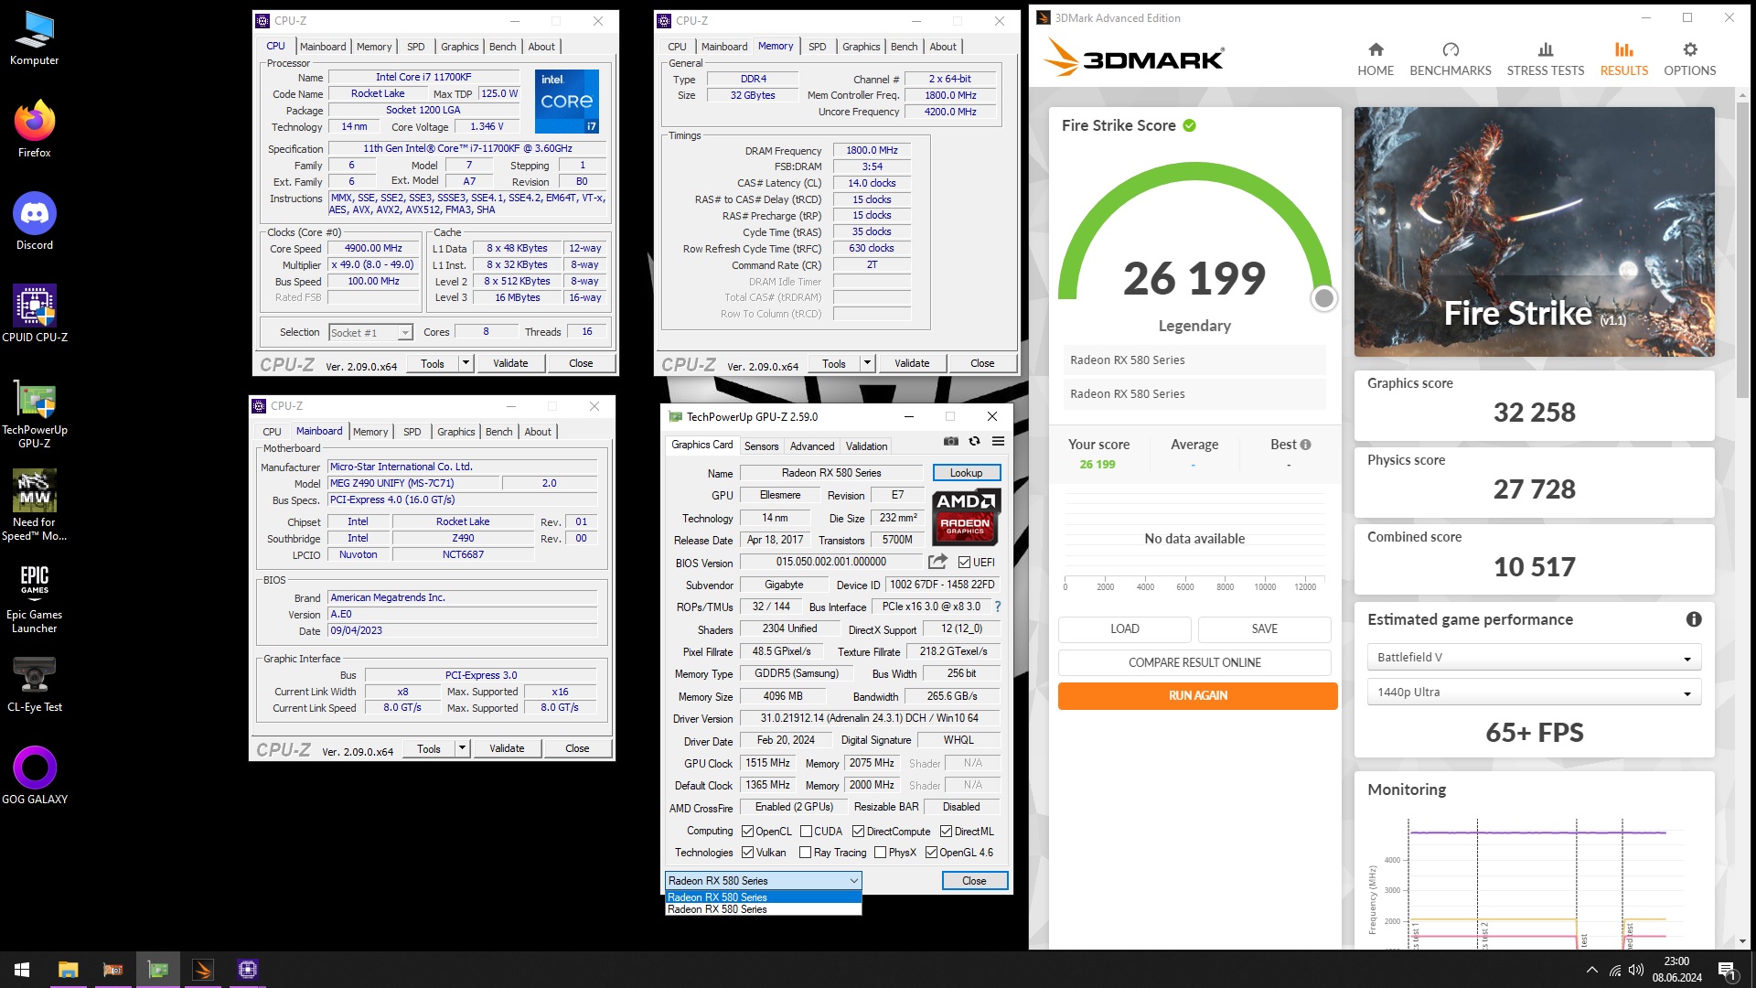
Task: Open Tools dropdown arrow in the CPU-Z Mainboard window
Action: (462, 748)
